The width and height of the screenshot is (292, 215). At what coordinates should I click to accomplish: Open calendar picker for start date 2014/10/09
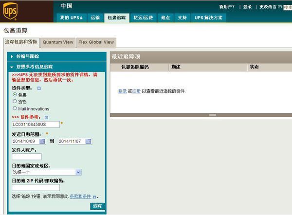42,141
